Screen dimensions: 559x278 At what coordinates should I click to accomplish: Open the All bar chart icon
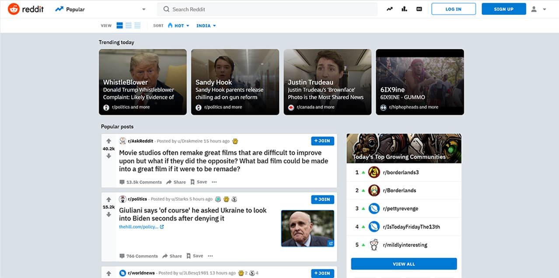click(x=405, y=9)
